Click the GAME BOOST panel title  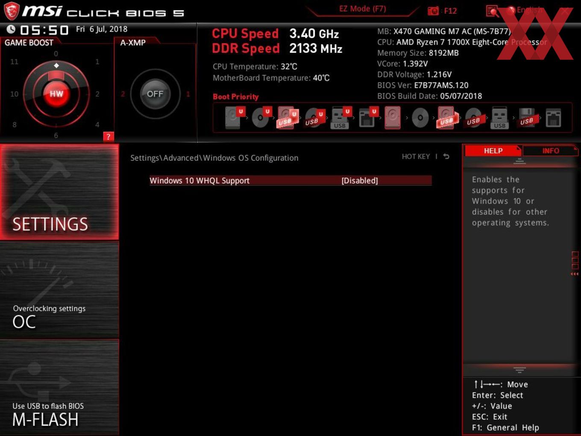click(29, 42)
